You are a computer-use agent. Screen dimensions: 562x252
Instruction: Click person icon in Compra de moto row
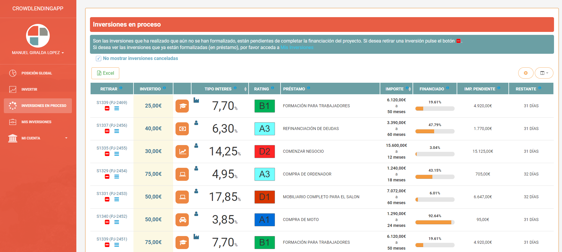tap(196, 214)
